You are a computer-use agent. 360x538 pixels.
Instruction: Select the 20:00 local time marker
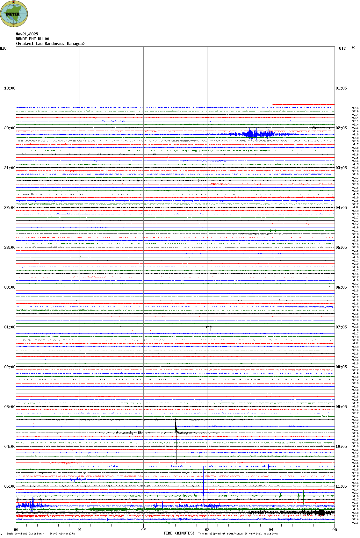click(x=10, y=128)
